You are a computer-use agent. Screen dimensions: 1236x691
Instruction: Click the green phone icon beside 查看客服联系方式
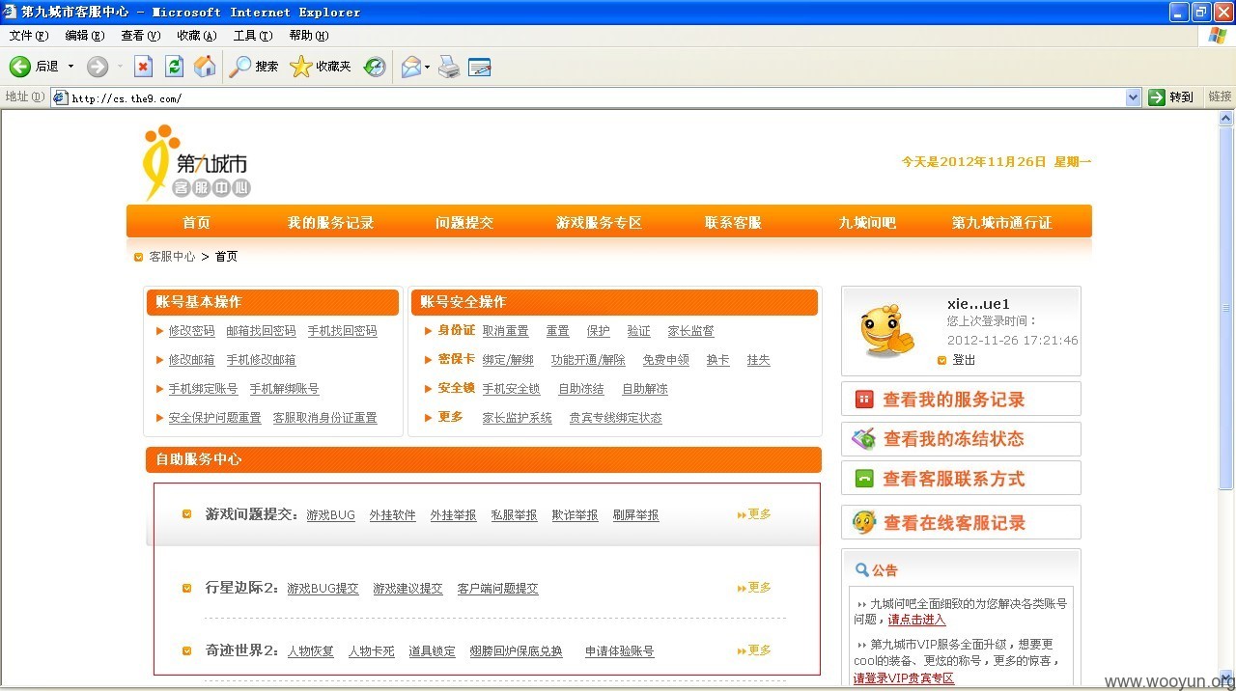(x=864, y=479)
